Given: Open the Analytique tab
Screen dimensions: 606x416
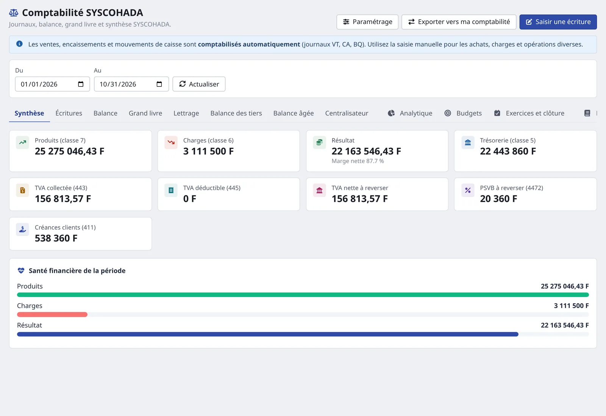Looking at the screenshot, I should click(x=410, y=113).
